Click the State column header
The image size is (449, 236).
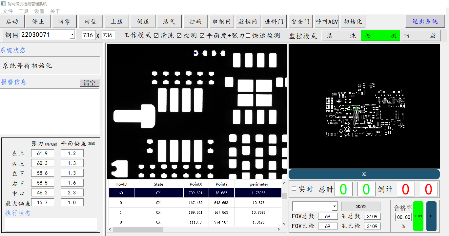click(x=158, y=184)
